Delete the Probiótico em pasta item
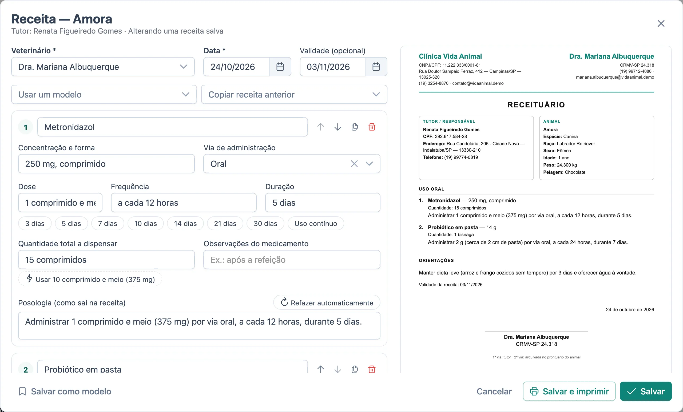683x412 pixels. [x=372, y=369]
